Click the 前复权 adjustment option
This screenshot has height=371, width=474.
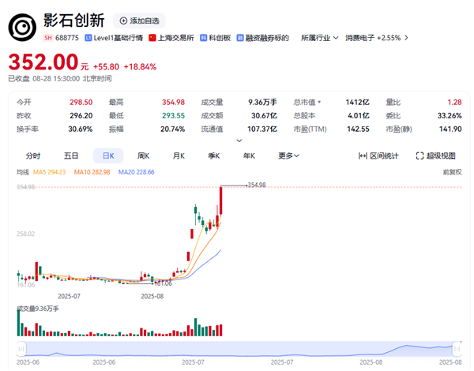(452, 172)
